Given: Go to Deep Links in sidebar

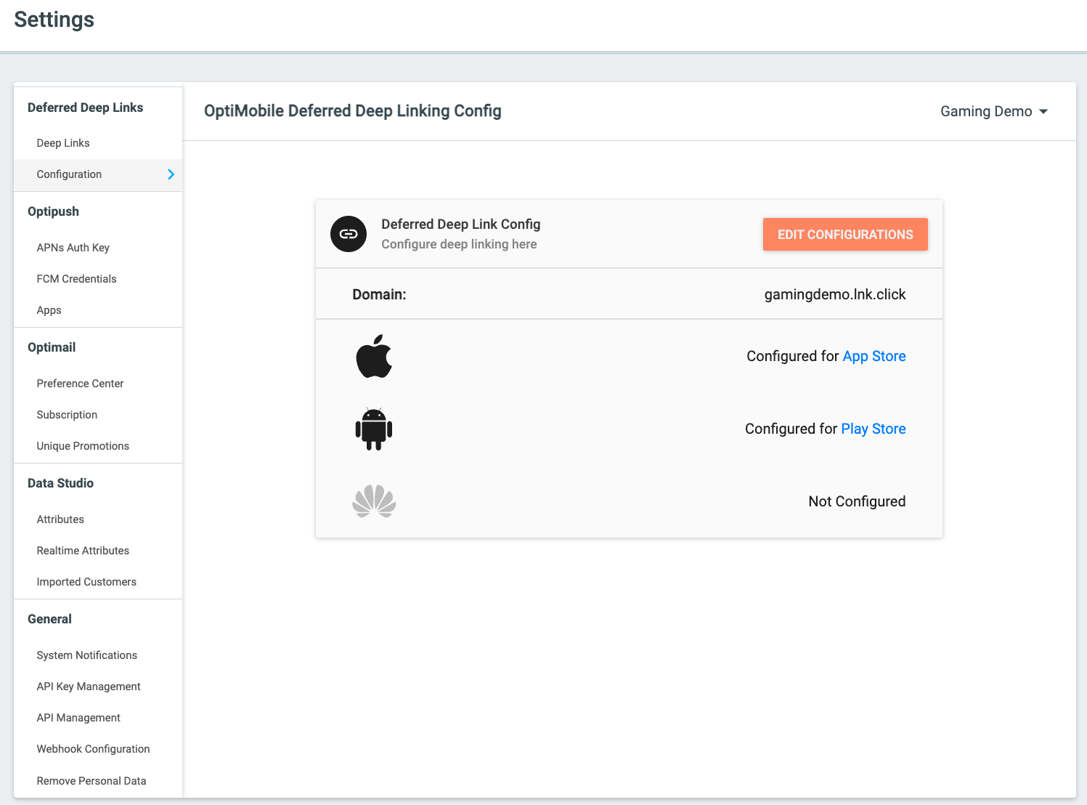Looking at the screenshot, I should click(x=63, y=143).
